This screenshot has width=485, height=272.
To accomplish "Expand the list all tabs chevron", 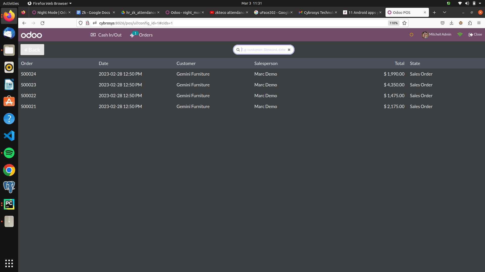I will [445, 12].
